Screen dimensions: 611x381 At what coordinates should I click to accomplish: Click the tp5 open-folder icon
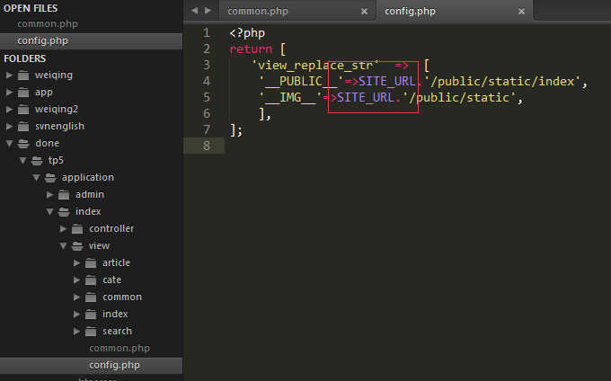[x=37, y=161]
